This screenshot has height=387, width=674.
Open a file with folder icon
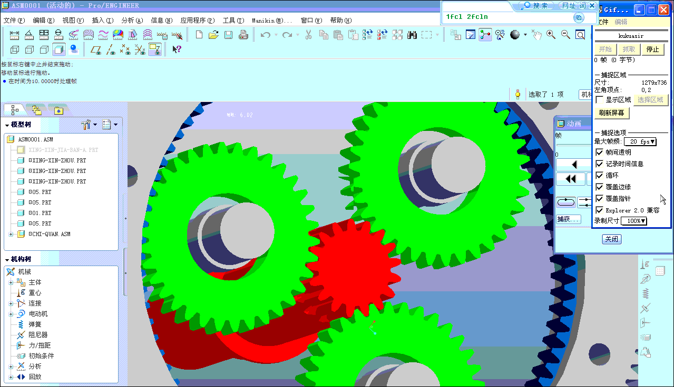tap(213, 35)
